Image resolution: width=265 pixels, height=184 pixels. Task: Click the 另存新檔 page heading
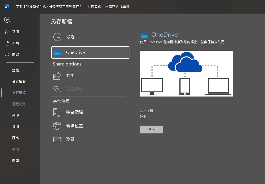tap(62, 21)
